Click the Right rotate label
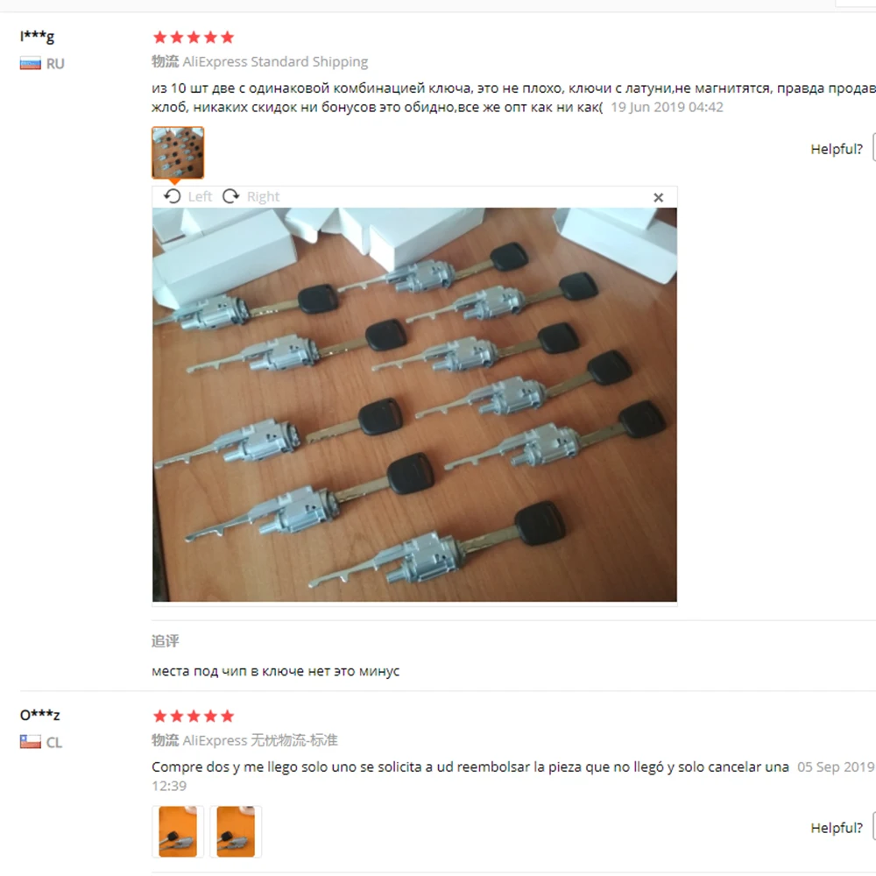 tap(263, 196)
